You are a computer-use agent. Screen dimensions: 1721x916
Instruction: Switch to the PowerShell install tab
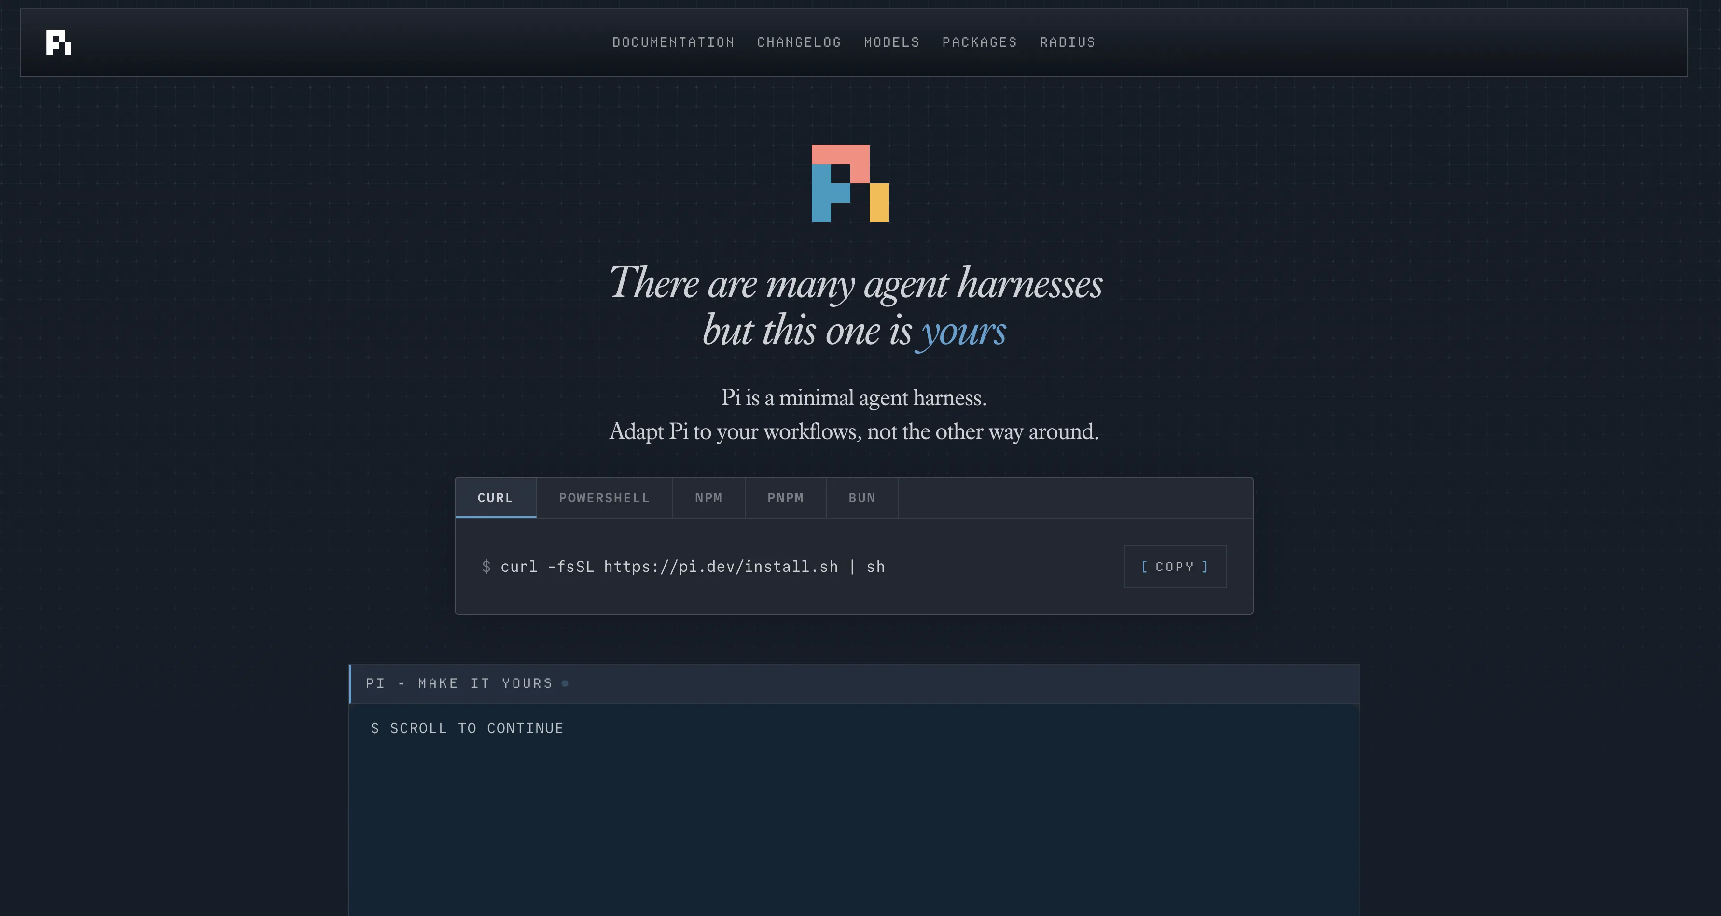[x=604, y=498]
